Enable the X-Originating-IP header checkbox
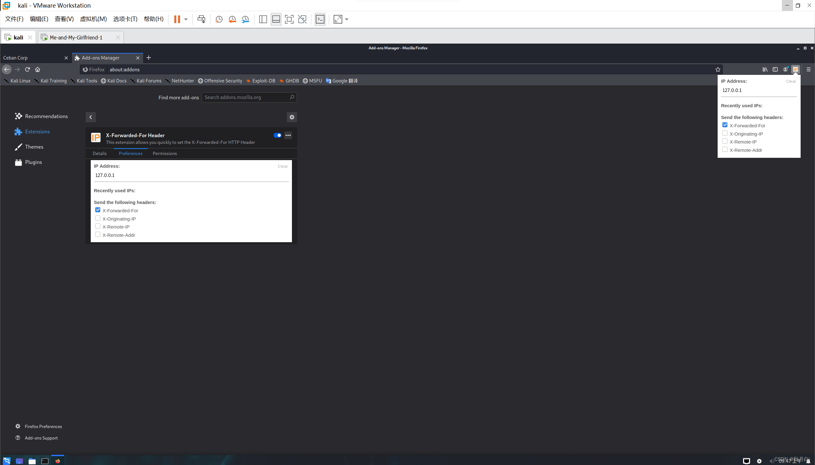815x465 pixels. 98,218
